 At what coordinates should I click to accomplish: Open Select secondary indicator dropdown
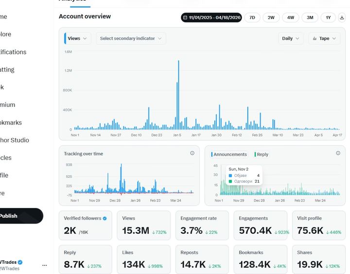coord(131,38)
